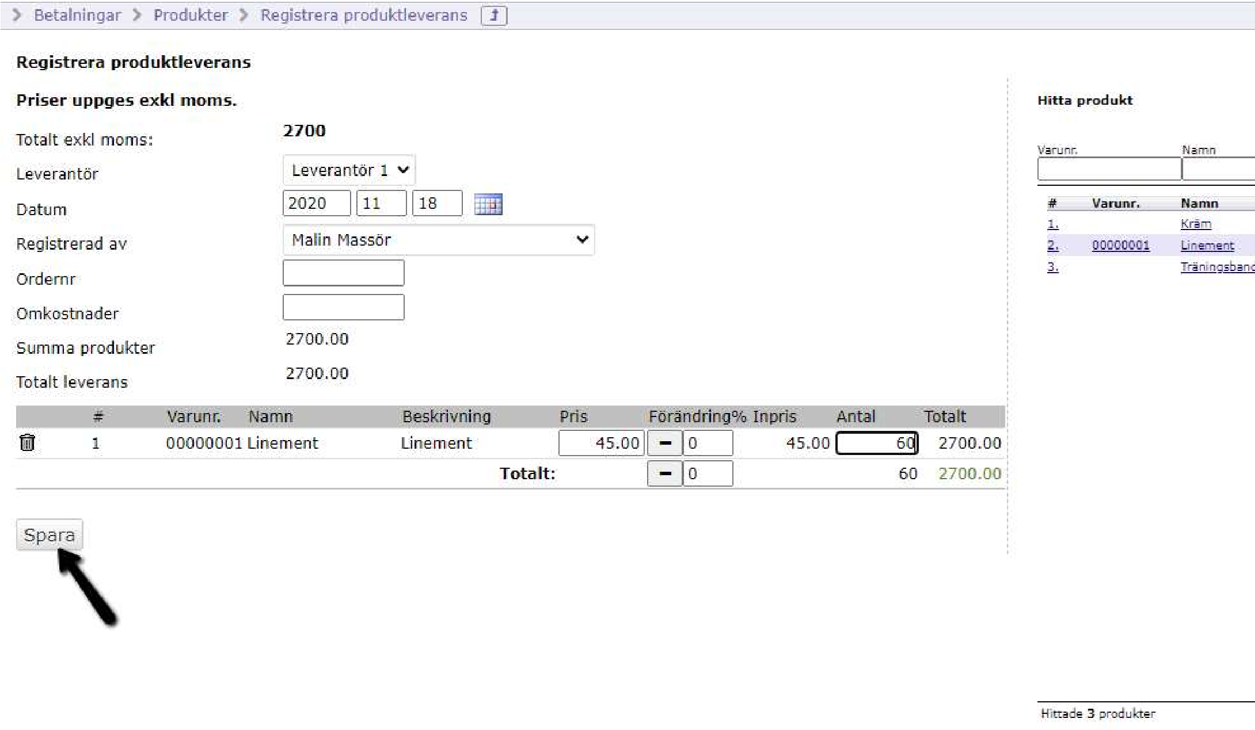Click minus button in Totalt row
Viewport: 1255px width, 730px height.
tap(664, 473)
